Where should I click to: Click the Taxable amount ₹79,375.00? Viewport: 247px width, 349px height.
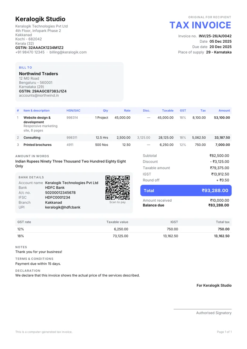coord(219,168)
